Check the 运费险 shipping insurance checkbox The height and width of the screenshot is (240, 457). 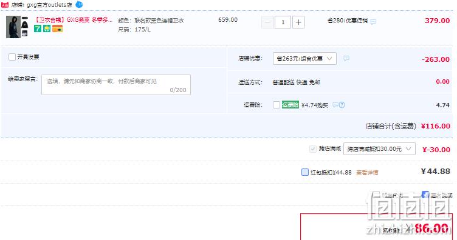click(277, 105)
